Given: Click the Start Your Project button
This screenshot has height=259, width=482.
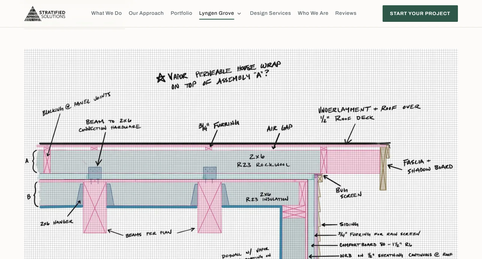Looking at the screenshot, I should click(x=420, y=14).
